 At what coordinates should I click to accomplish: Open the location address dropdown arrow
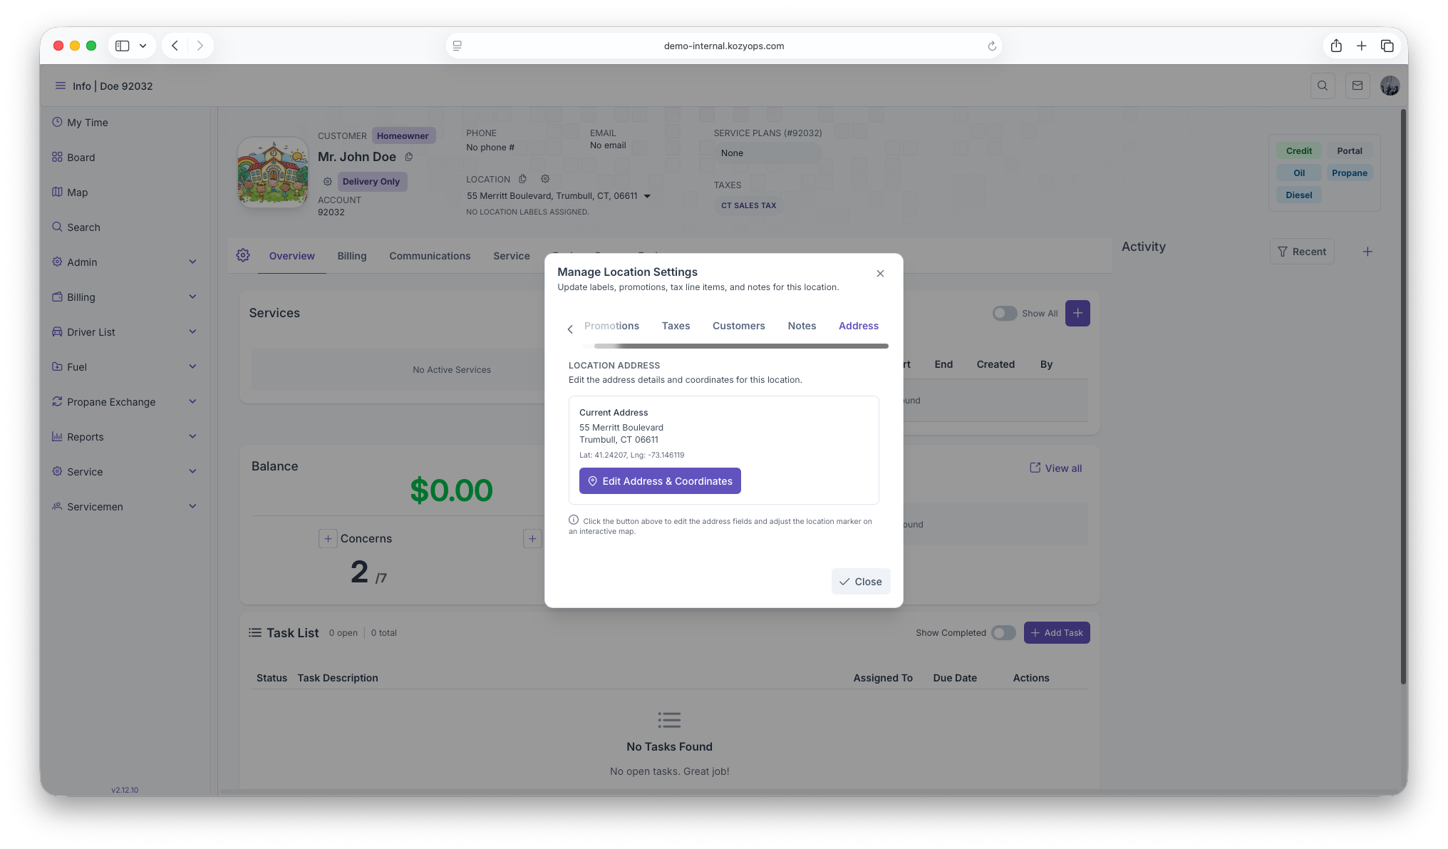point(647,196)
